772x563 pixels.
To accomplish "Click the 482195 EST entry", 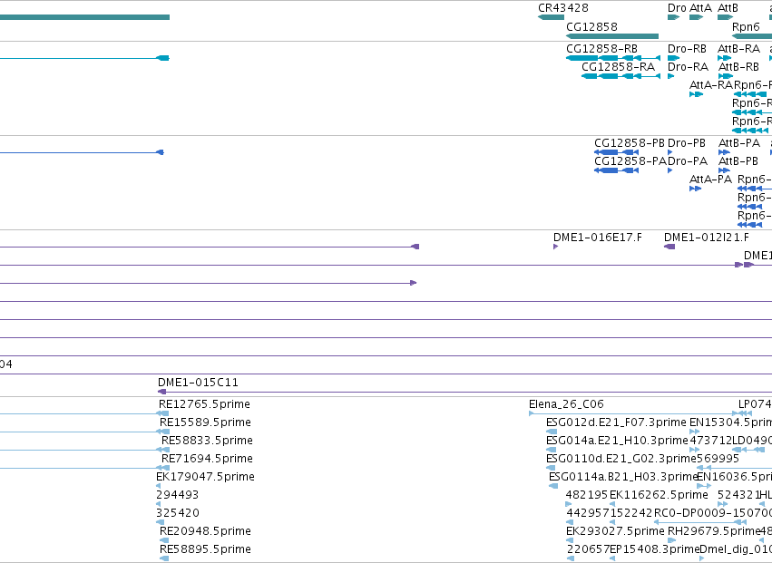I will pyautogui.click(x=569, y=504).
